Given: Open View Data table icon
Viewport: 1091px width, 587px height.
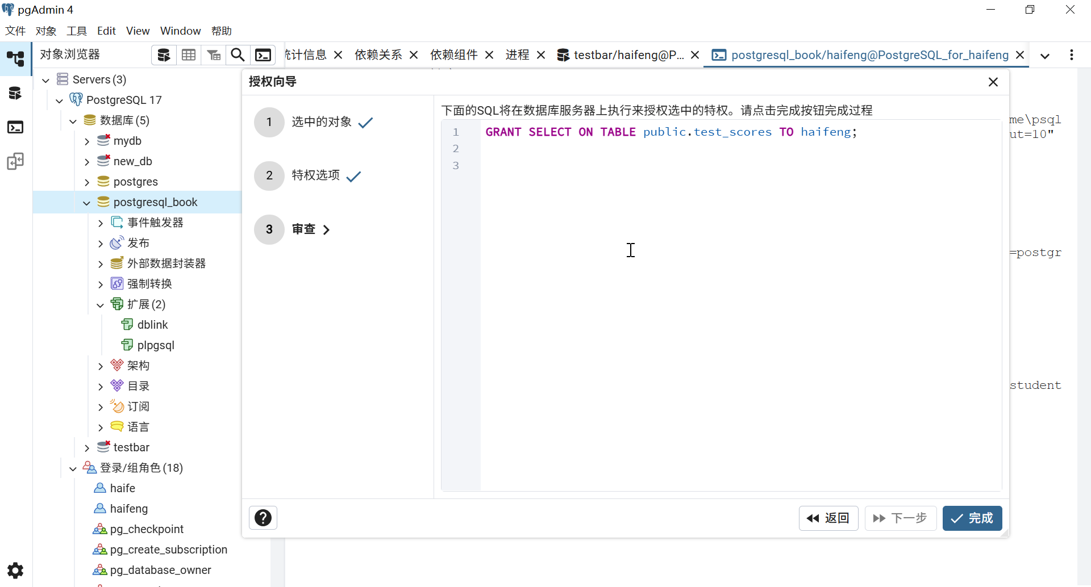Looking at the screenshot, I should click(189, 55).
